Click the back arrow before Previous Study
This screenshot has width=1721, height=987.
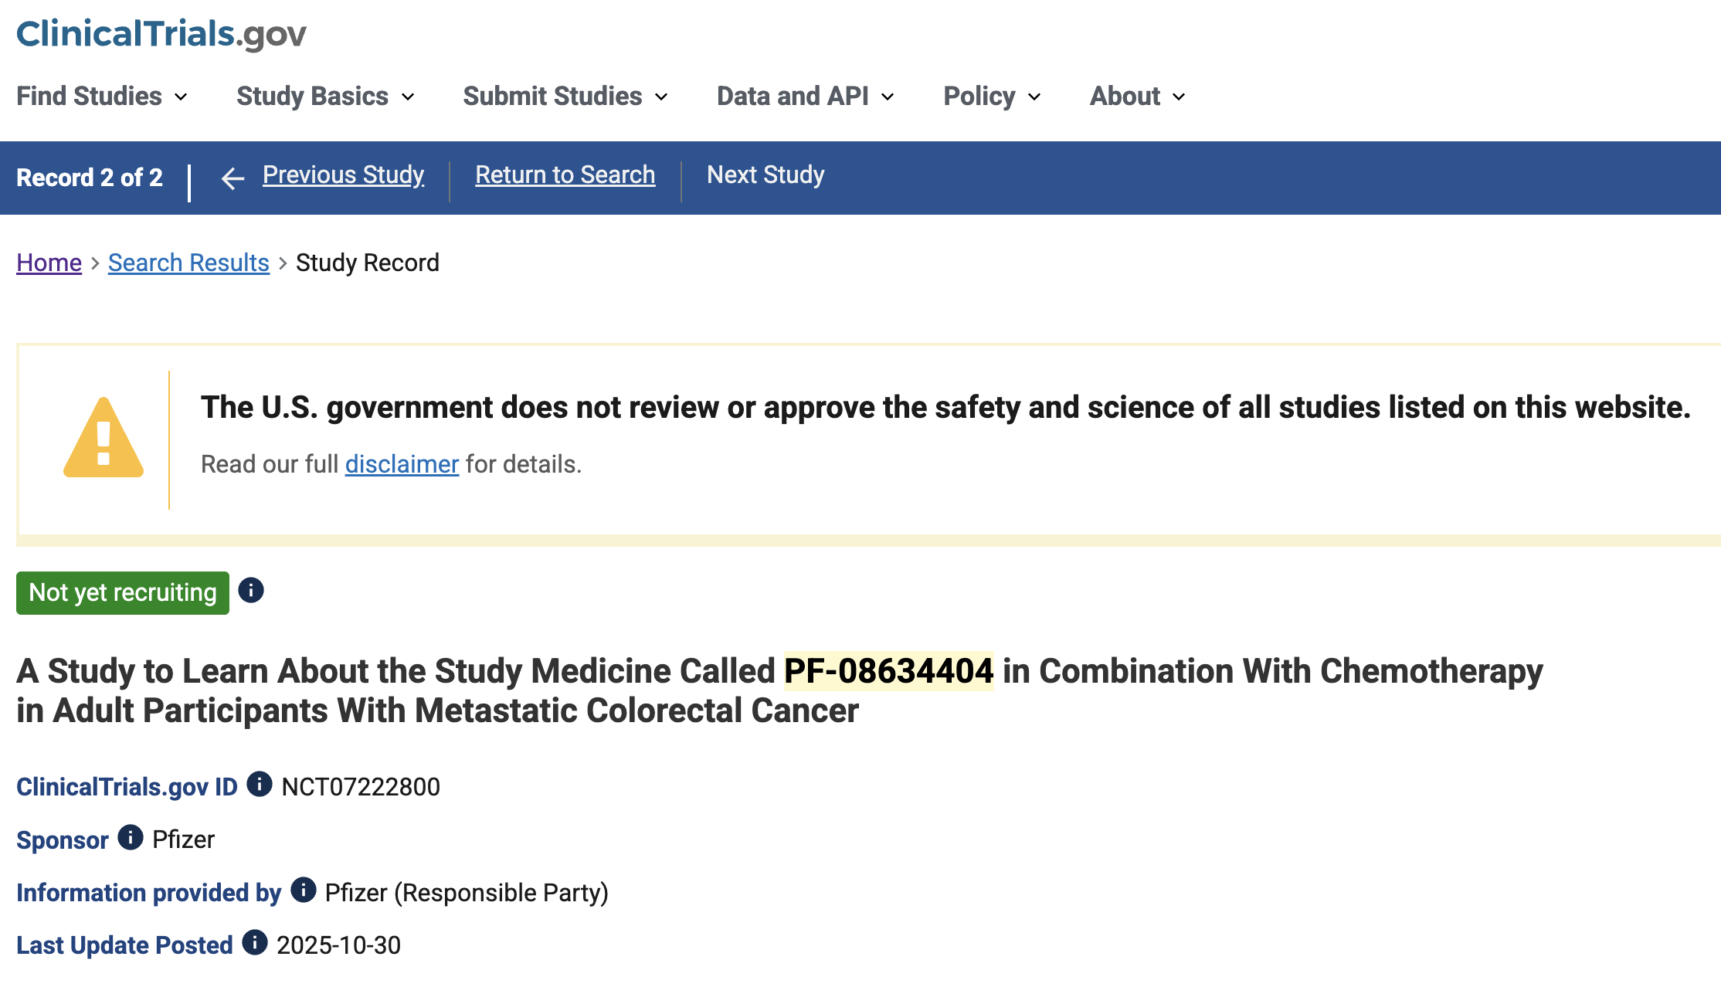coord(233,178)
